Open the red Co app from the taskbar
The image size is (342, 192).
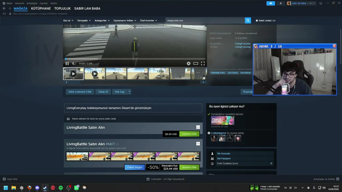click(53, 188)
